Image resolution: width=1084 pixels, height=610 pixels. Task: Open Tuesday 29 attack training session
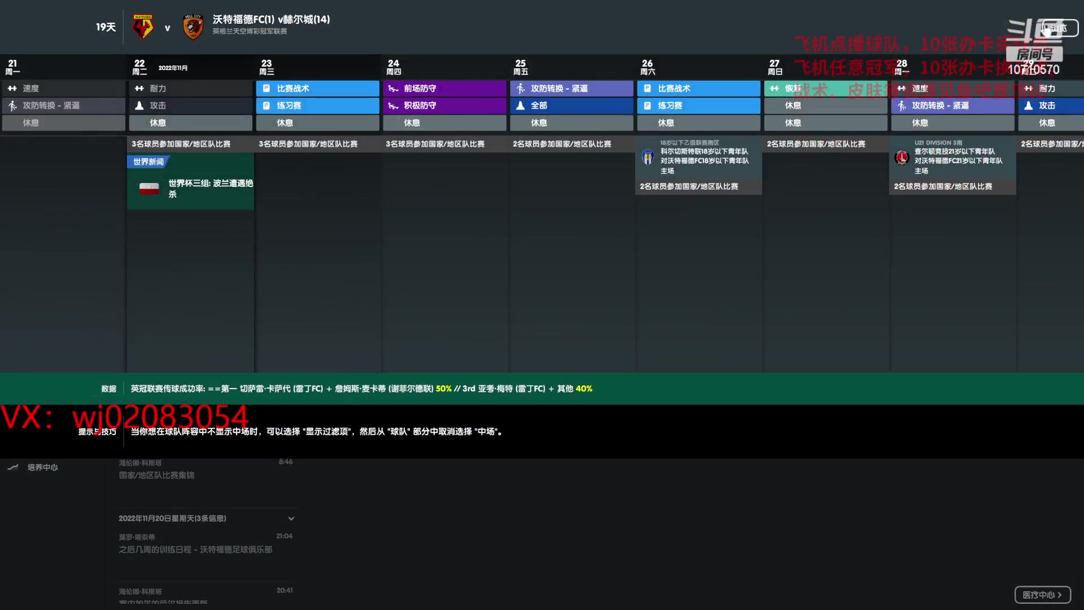tap(1051, 106)
